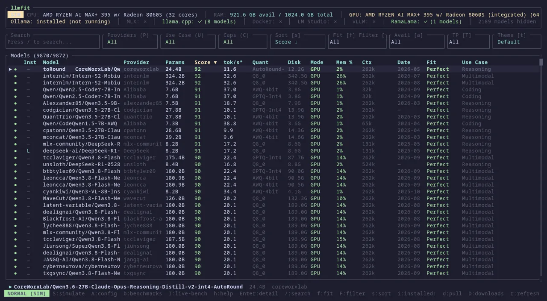Click the RamaLama green check mark
This screenshot has width=547, height=301.
pyautogui.click(x=426, y=21)
